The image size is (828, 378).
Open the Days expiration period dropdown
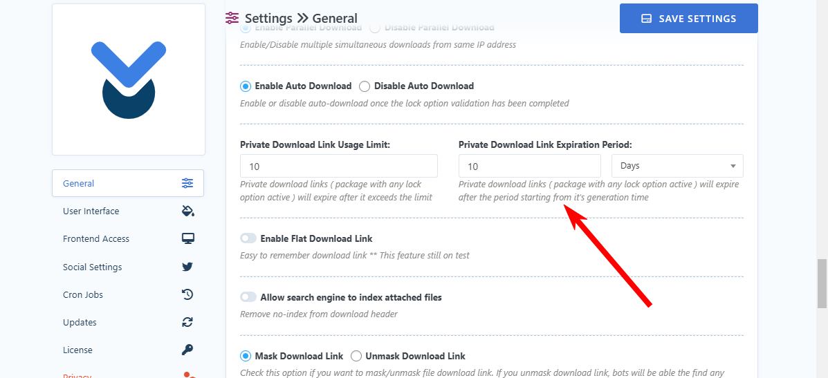pos(677,166)
